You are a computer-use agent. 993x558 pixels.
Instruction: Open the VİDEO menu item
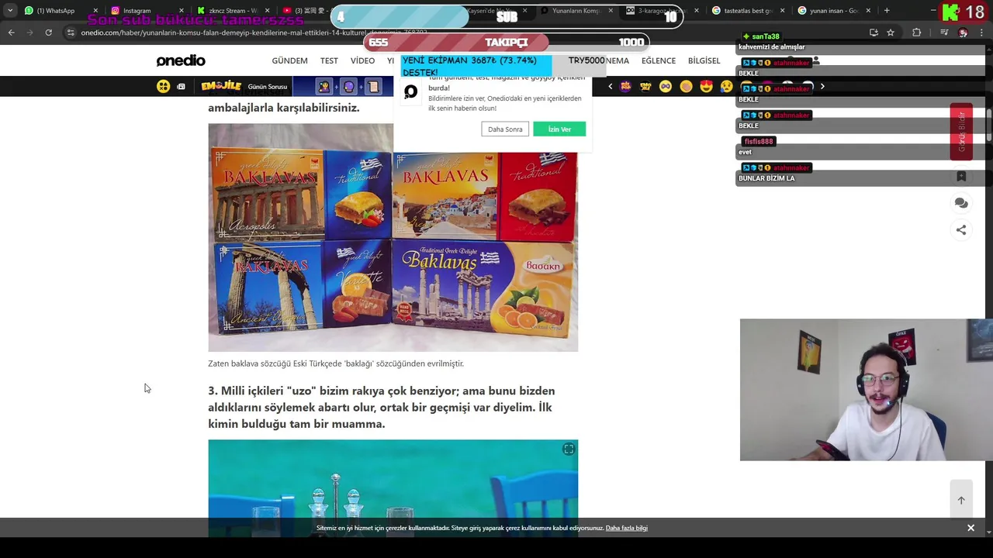tap(362, 60)
